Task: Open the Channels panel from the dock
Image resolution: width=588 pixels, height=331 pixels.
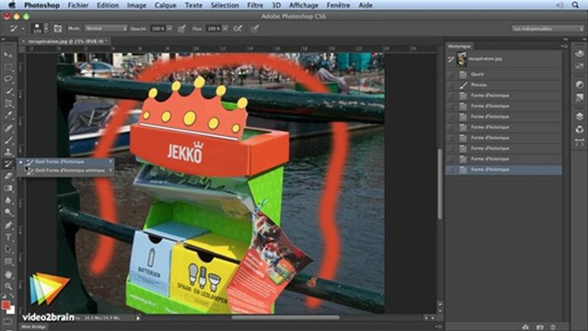Action: tap(580, 130)
